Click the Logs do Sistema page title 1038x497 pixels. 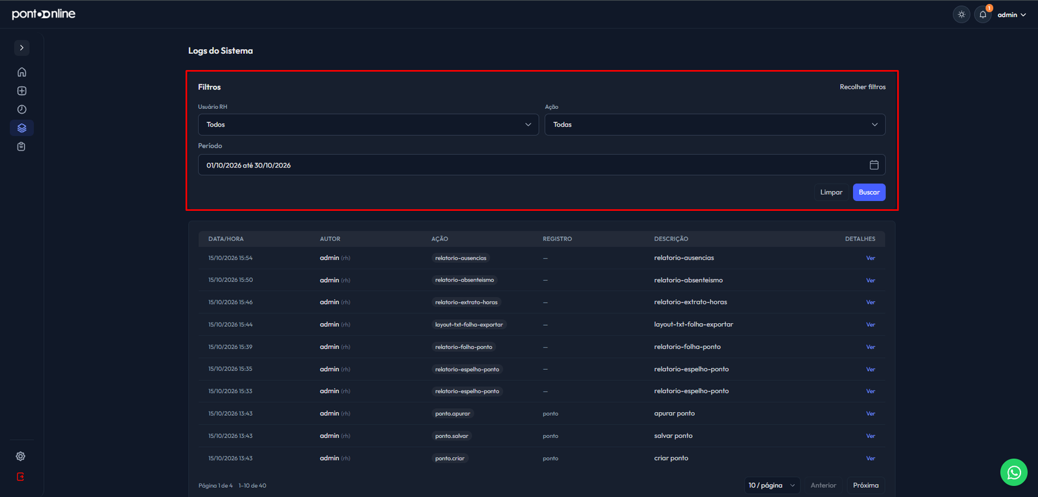click(221, 51)
